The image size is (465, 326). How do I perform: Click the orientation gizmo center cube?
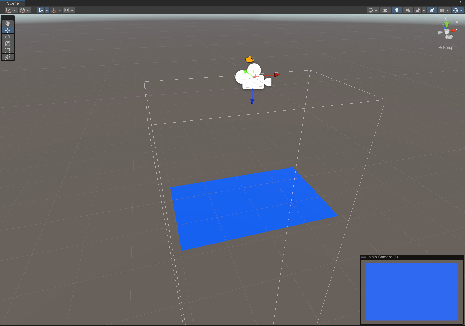(447, 32)
